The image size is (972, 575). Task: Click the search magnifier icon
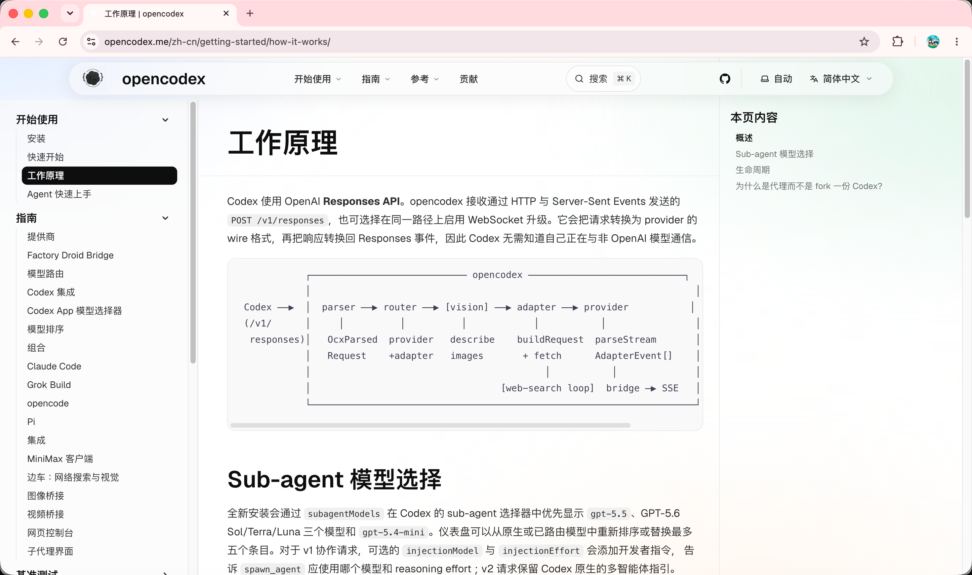[x=579, y=79]
